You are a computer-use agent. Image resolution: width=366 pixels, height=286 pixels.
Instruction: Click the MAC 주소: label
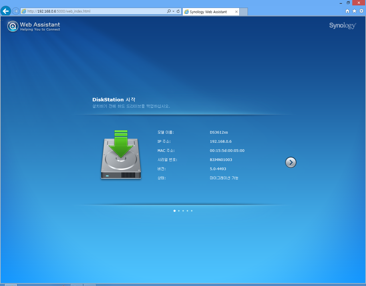(x=166, y=151)
